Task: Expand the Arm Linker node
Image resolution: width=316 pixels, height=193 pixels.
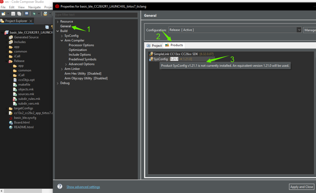Action: [x=62, y=69]
